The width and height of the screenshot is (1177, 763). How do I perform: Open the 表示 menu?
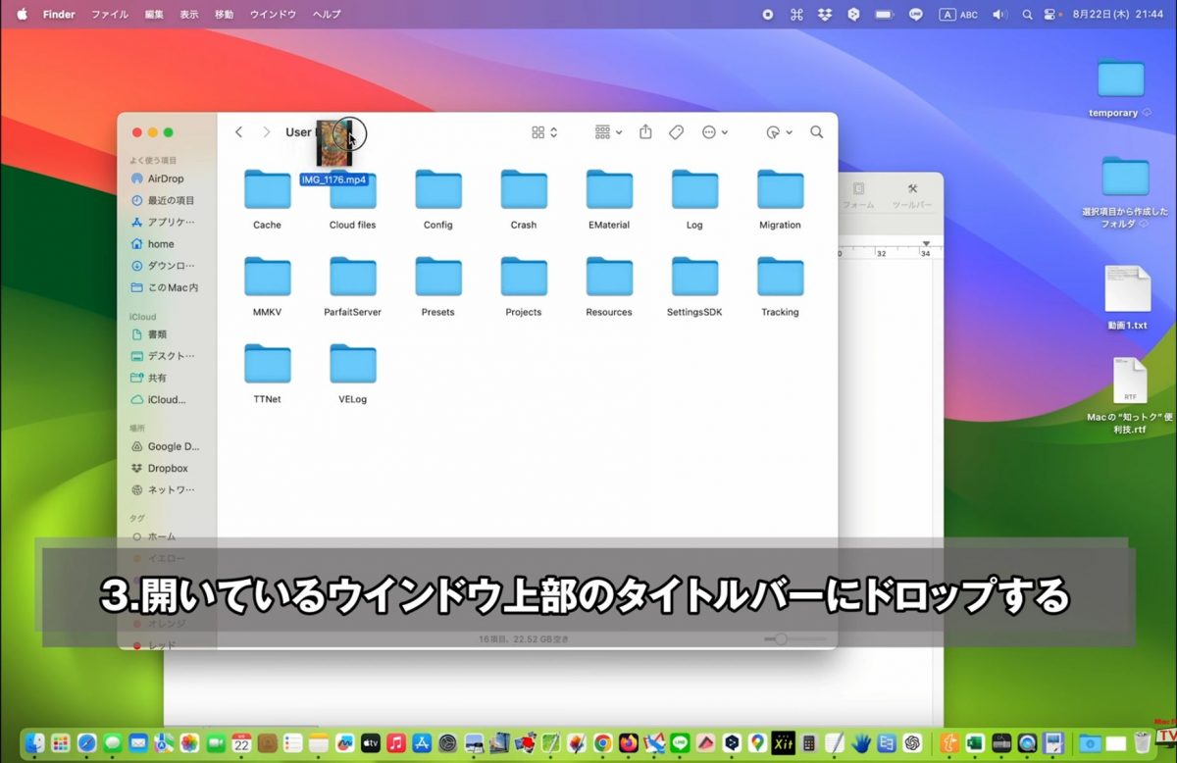[x=189, y=15]
